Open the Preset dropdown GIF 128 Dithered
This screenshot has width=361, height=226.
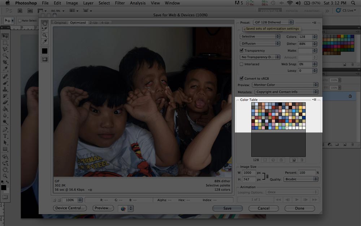[273, 22]
